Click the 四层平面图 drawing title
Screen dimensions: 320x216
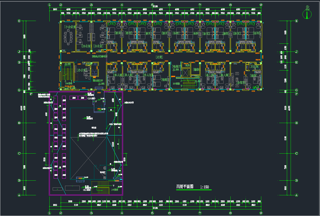(185, 187)
